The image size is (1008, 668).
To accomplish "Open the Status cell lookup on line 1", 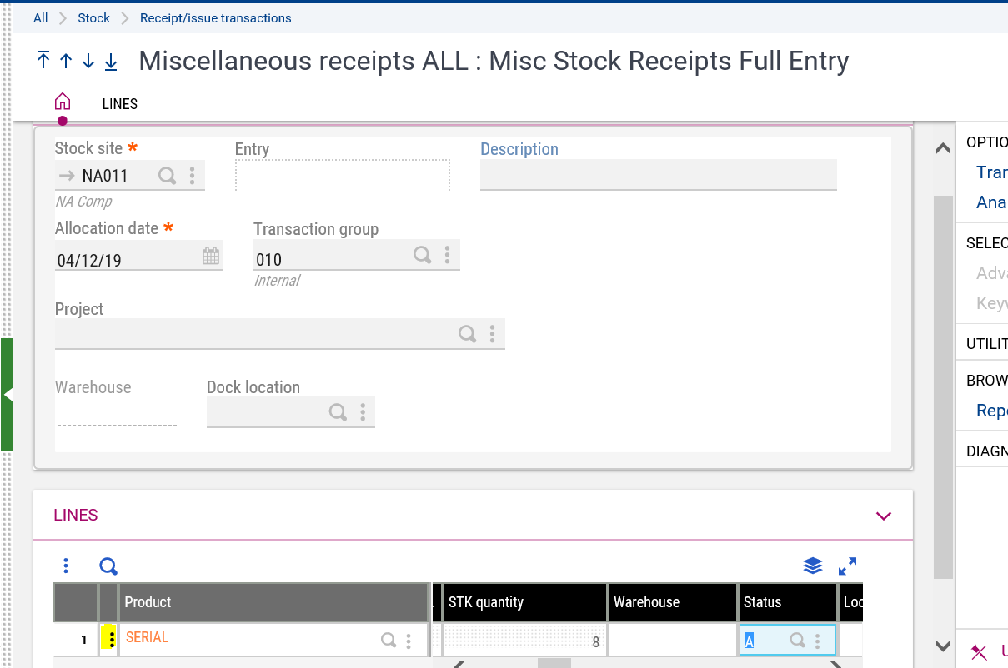I will [x=797, y=640].
